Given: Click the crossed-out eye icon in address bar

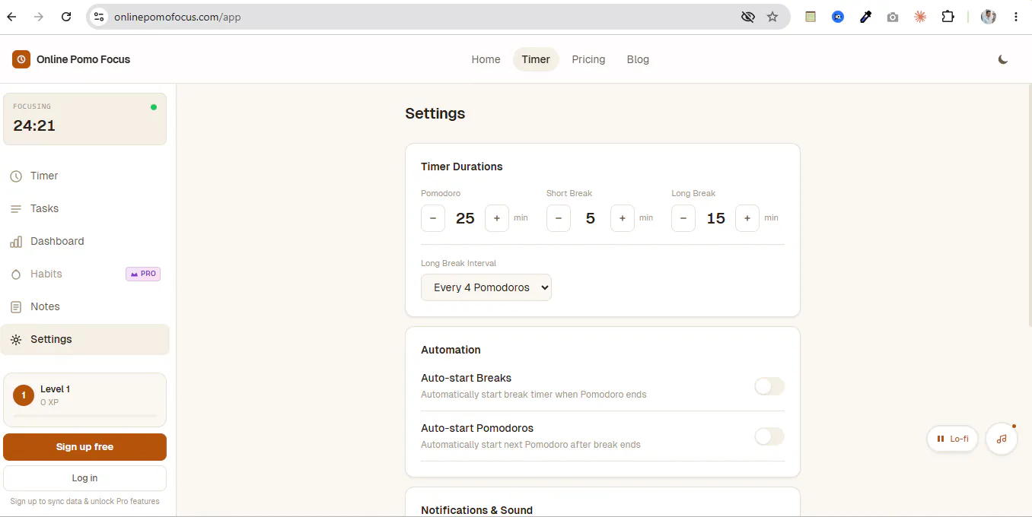Looking at the screenshot, I should point(748,17).
